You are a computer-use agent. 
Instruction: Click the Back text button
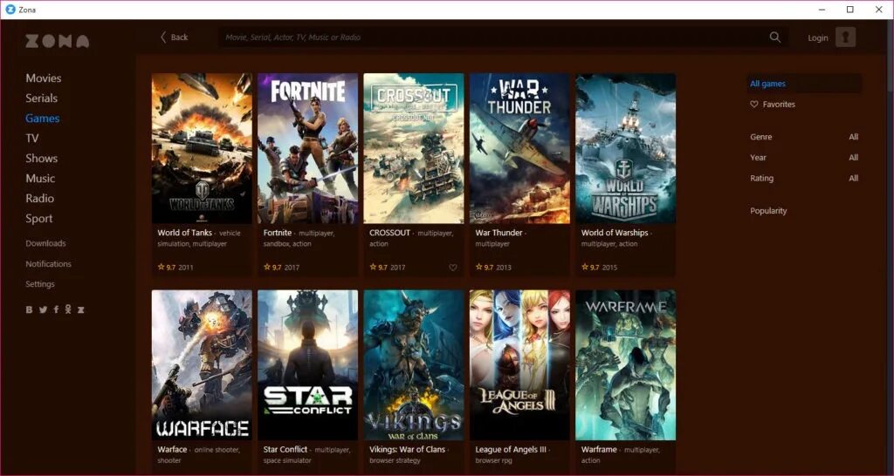(x=179, y=37)
